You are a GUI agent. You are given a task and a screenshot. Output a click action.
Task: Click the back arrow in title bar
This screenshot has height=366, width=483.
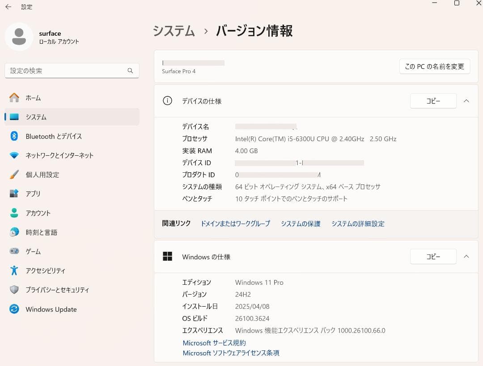pos(8,7)
